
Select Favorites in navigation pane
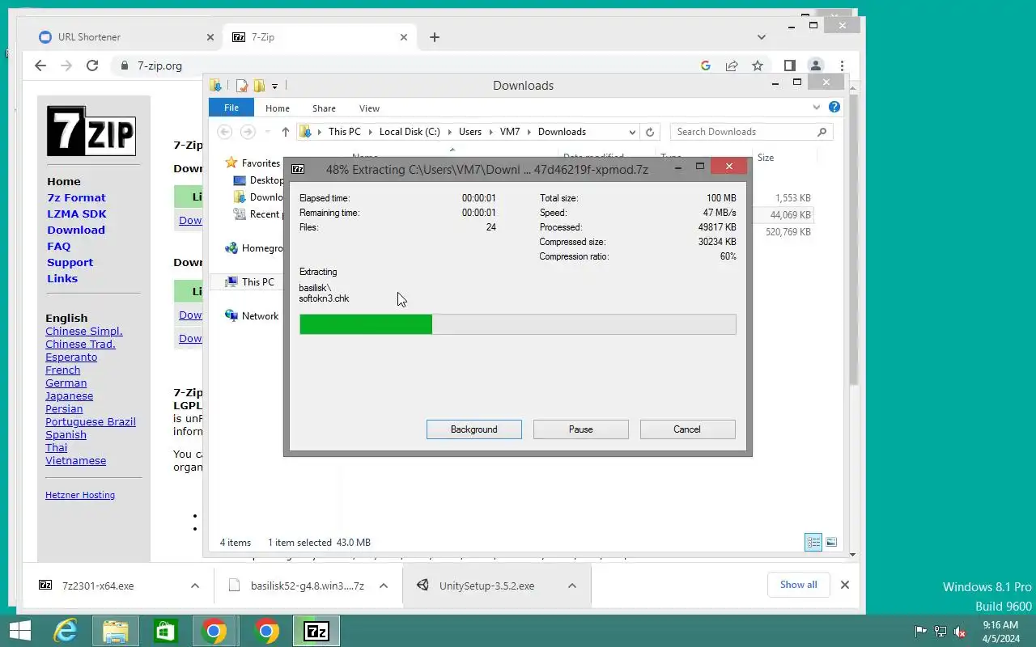coord(260,163)
